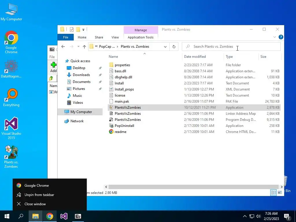Select Documents in navigation pane

pos(82,82)
